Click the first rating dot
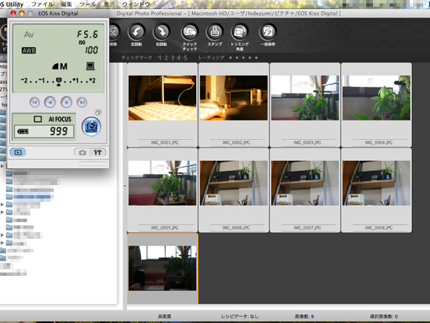The width and height of the screenshot is (430, 323). click(x=230, y=58)
